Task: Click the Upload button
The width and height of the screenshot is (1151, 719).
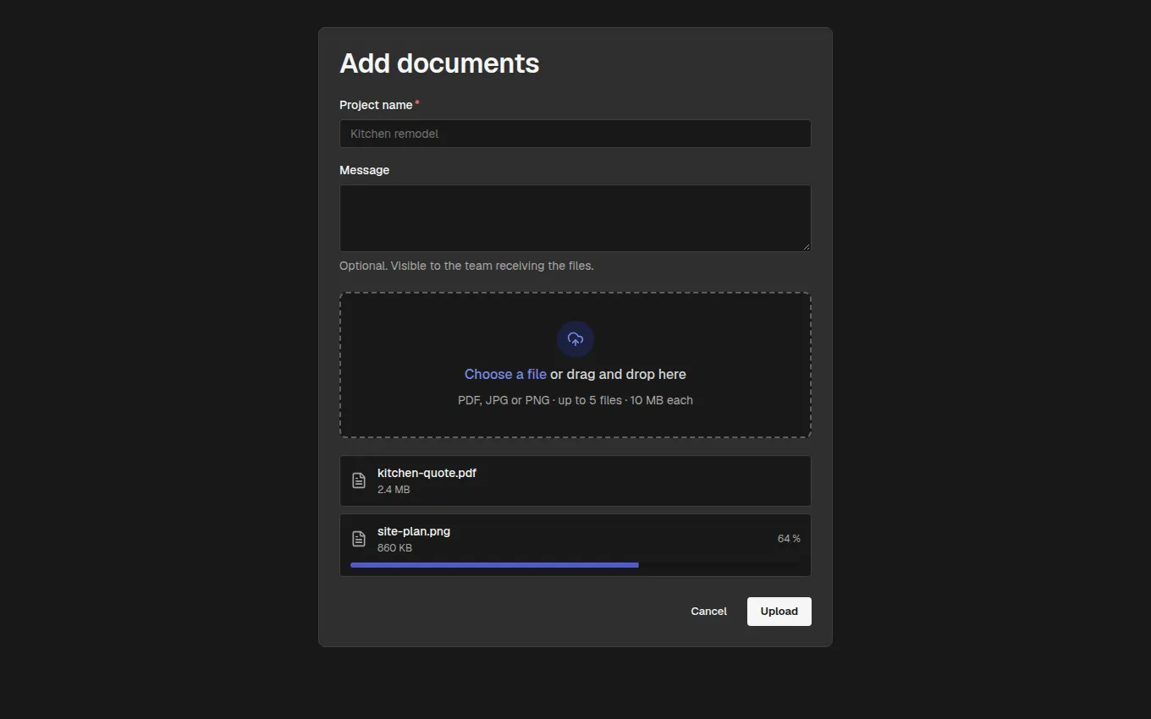Action: coord(779,612)
